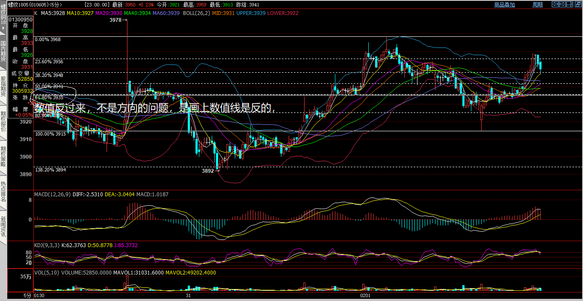
Task: Toggle the side panel layout icon
Action: coord(570,5)
